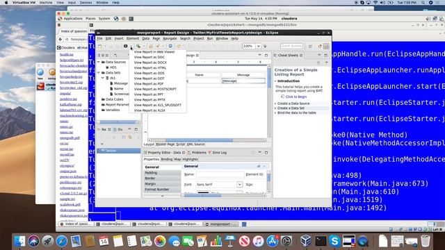The image size is (445, 250).
Task: Select View Report as PPTX
Action: coord(149,100)
